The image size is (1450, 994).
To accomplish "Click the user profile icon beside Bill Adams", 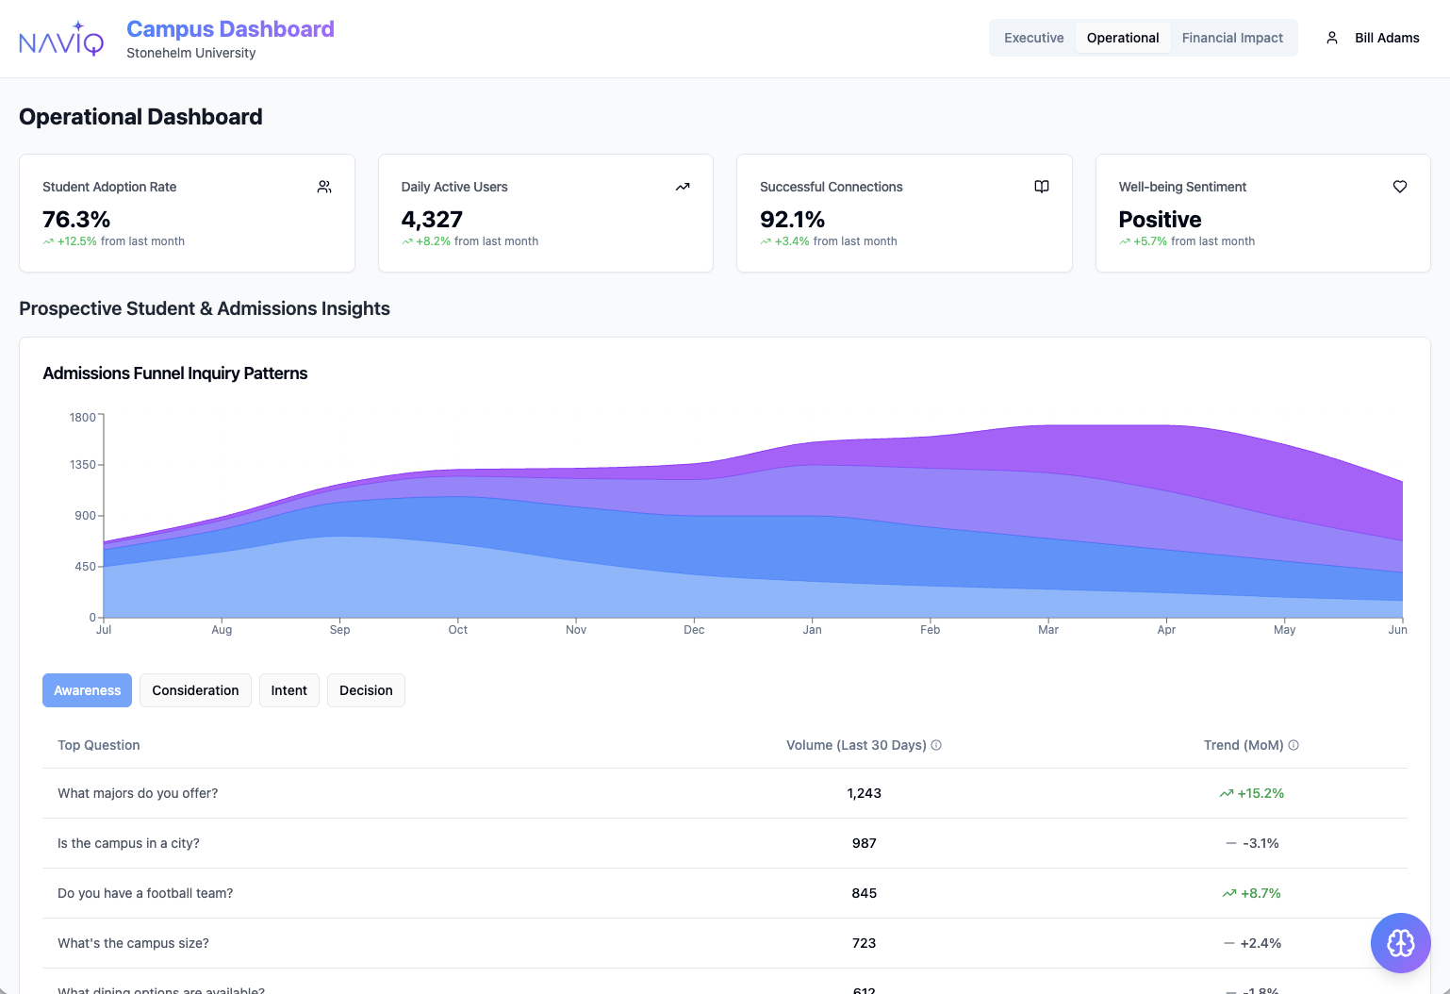I will (1331, 38).
